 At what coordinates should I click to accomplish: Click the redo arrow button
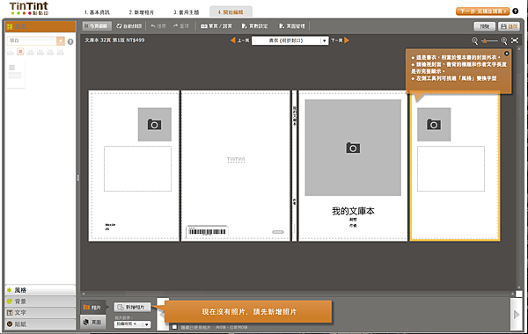tap(181, 25)
